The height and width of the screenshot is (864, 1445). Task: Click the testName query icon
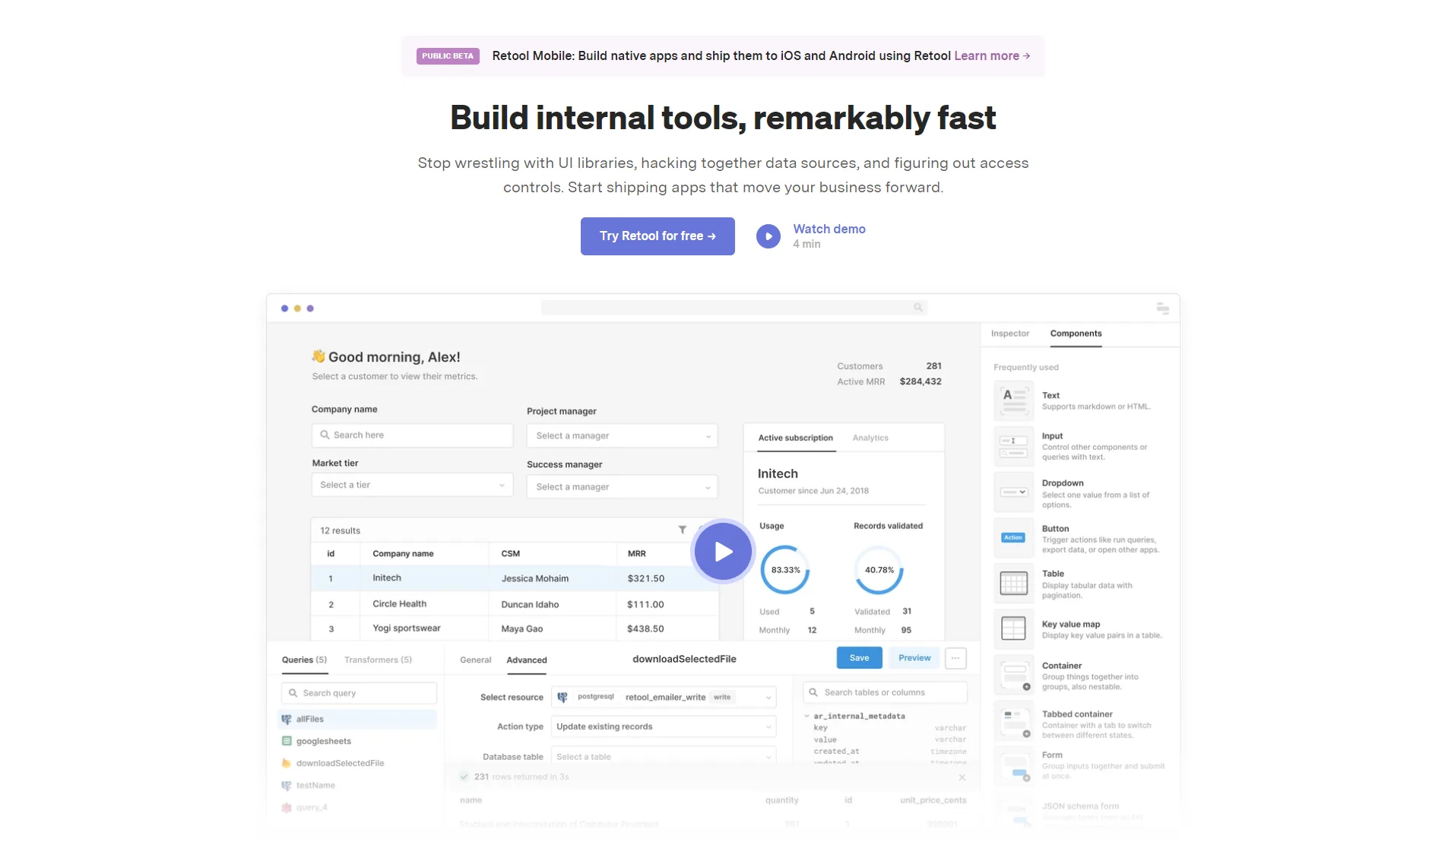(x=287, y=785)
